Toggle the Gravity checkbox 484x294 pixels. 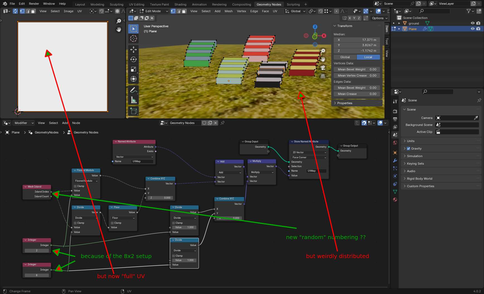click(408, 149)
